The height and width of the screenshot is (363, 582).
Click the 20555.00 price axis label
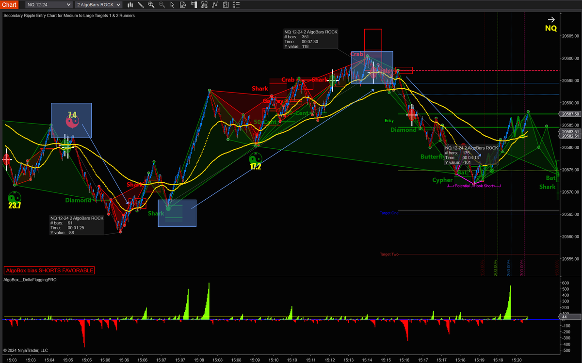pos(570,259)
